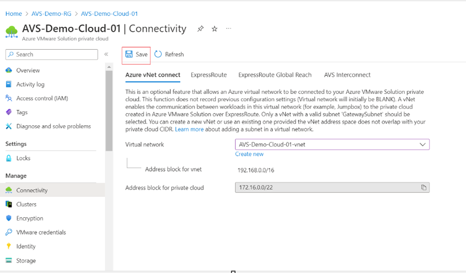Screen dimensions: 466x273
Task: Open the more options ellipsis in the header
Action: pyautogui.click(x=229, y=28)
